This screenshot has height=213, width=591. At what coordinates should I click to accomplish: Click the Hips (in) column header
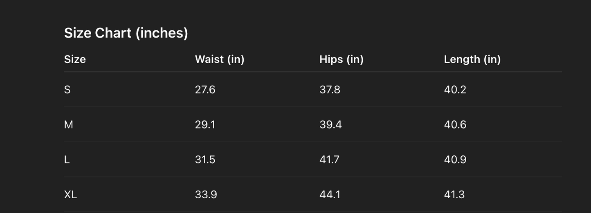[x=342, y=59]
